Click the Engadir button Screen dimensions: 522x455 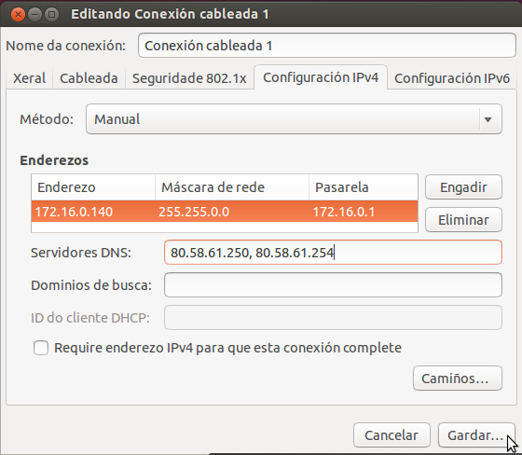tap(463, 187)
